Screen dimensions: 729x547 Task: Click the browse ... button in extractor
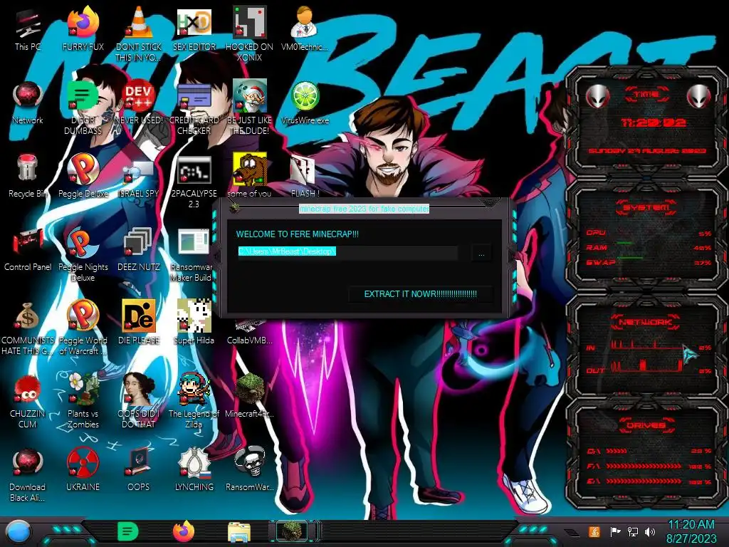click(481, 254)
